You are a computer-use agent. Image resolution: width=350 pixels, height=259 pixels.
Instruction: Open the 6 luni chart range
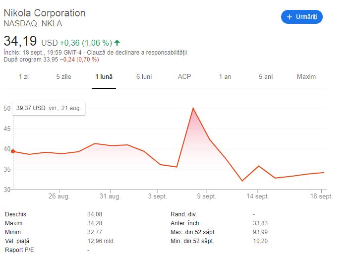tap(144, 77)
